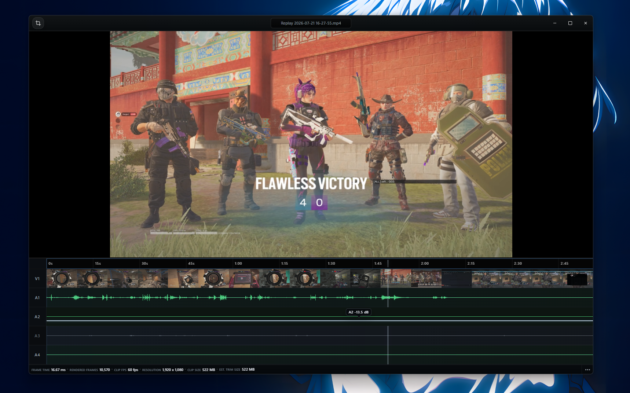Image resolution: width=630 pixels, height=393 pixels.
Task: Jump to 2:00 on the timeline ruler
Action: (x=425, y=264)
